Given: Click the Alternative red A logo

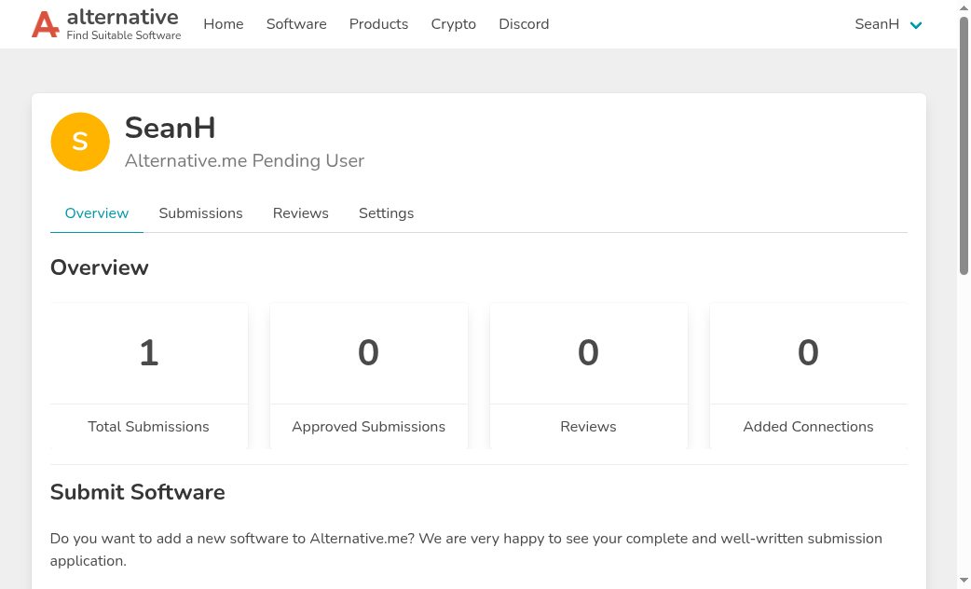Looking at the screenshot, I should pos(46,25).
